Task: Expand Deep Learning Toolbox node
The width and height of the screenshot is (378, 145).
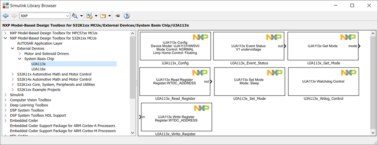Action: pos(5,105)
